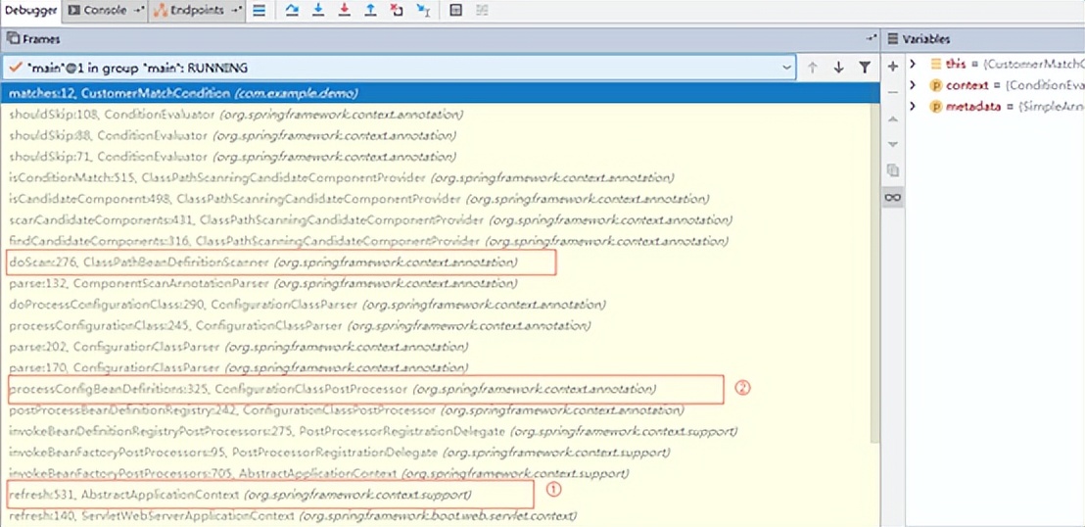Screen dimensions: 1085x527
Task: Switch to the Console tab
Action: pos(105,11)
